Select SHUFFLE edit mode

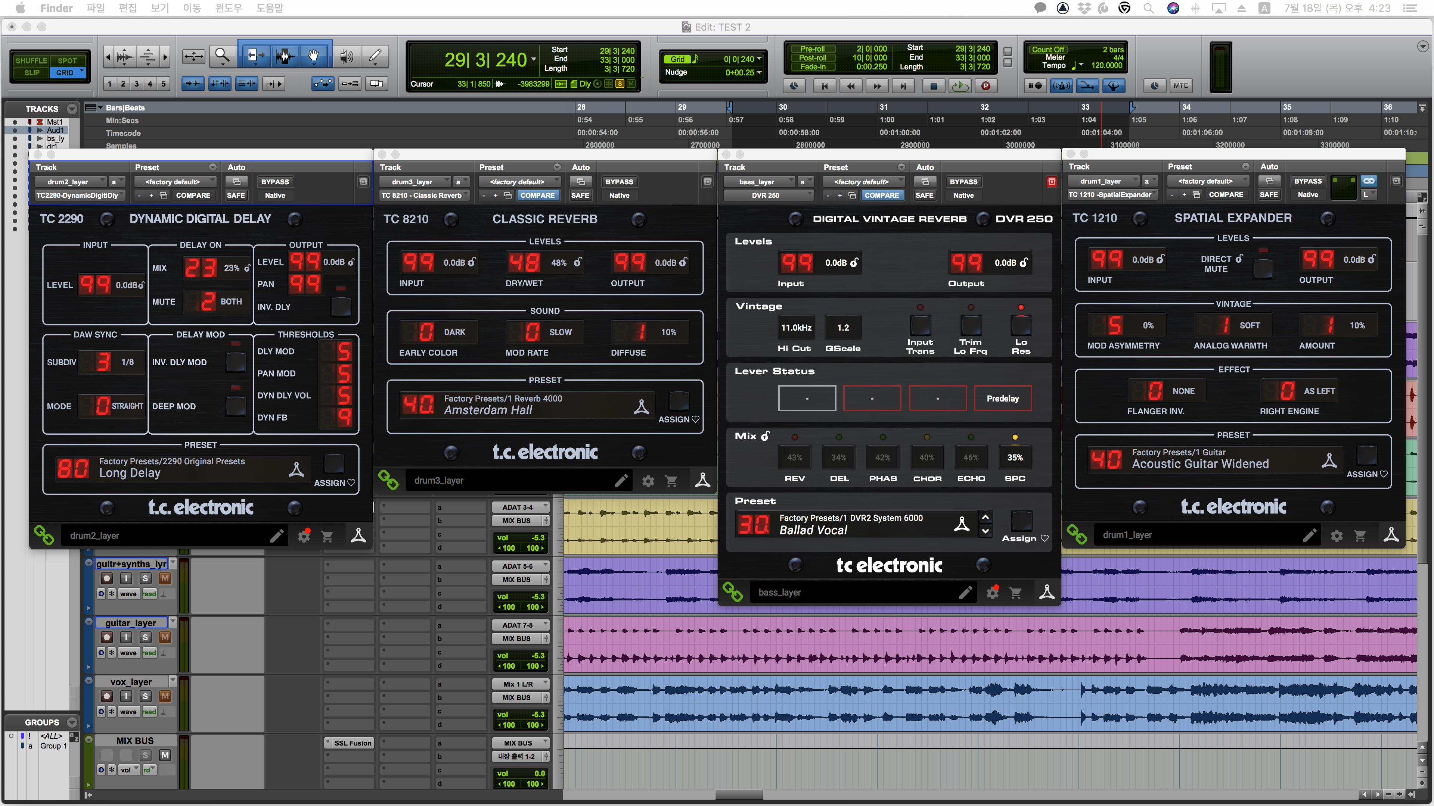[x=31, y=60]
